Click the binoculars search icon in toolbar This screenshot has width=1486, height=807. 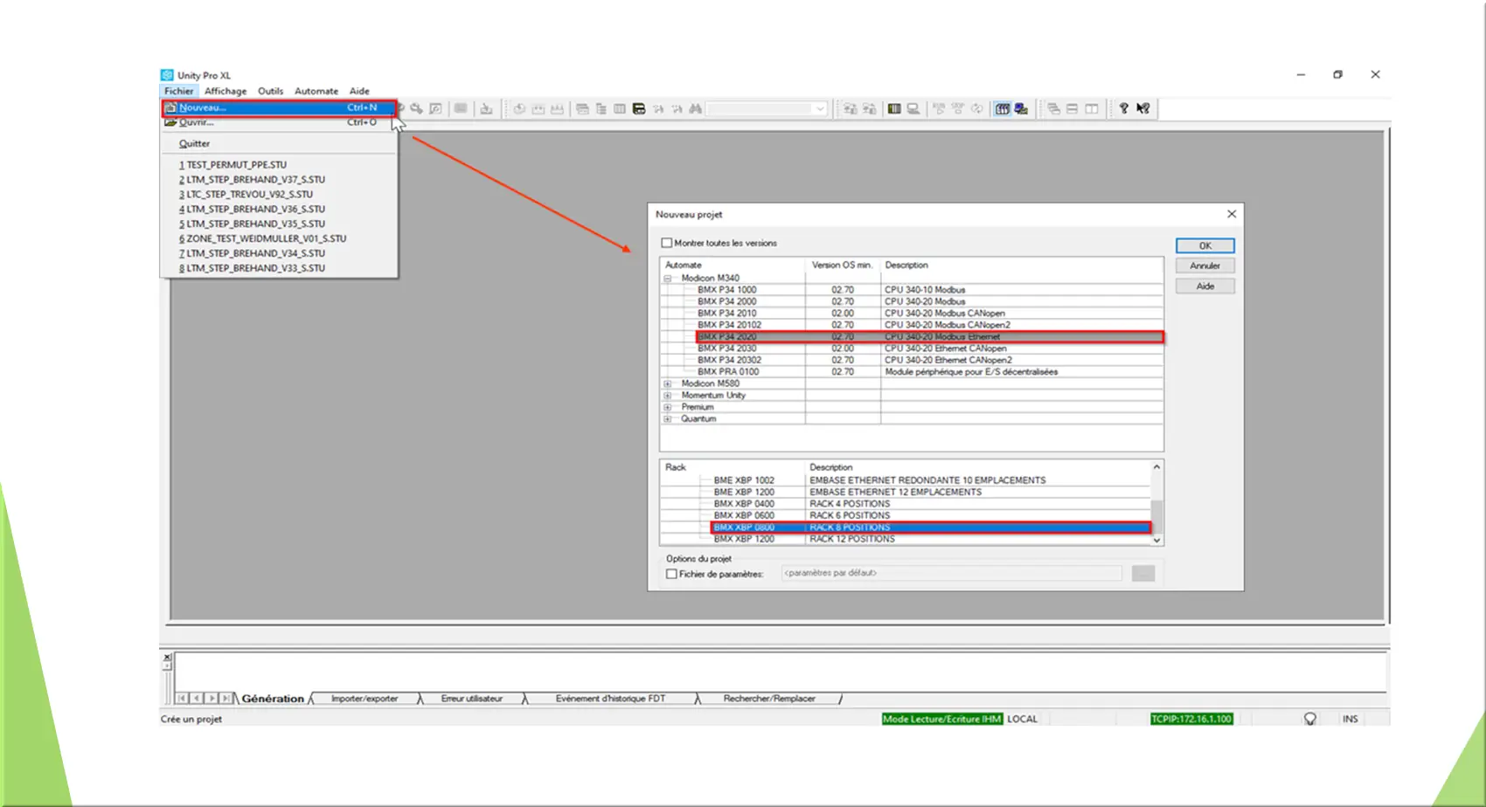(x=695, y=109)
